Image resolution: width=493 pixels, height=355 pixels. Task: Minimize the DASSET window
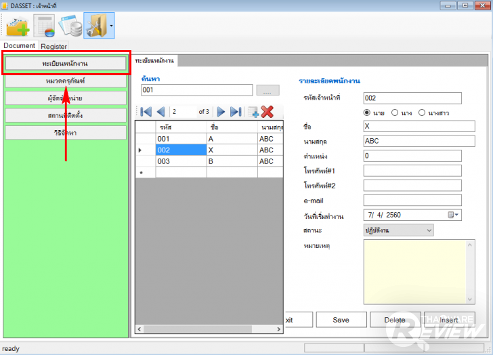pyautogui.click(x=448, y=5)
